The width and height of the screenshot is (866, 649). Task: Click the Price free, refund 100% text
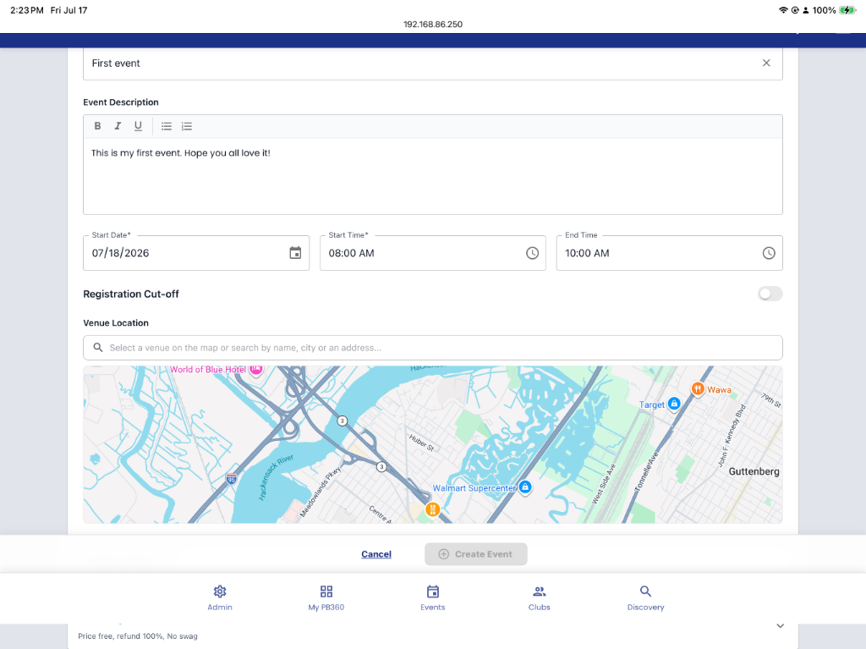coord(138,636)
